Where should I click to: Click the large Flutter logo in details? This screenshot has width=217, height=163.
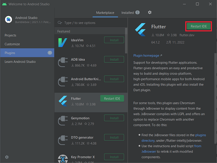coord(140,30)
